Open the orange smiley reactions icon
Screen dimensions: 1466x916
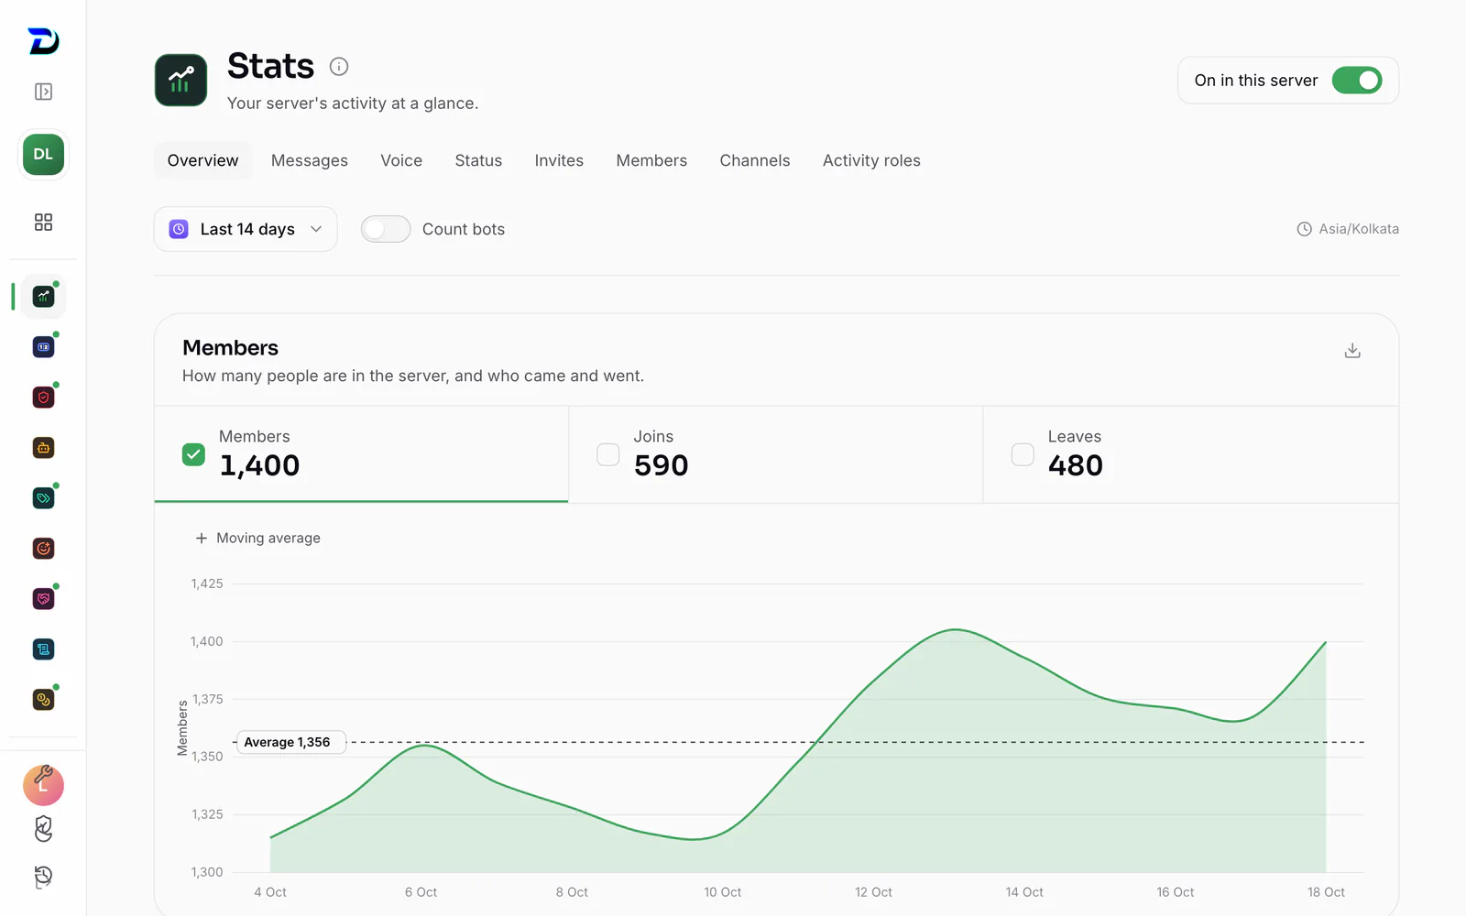pos(43,549)
